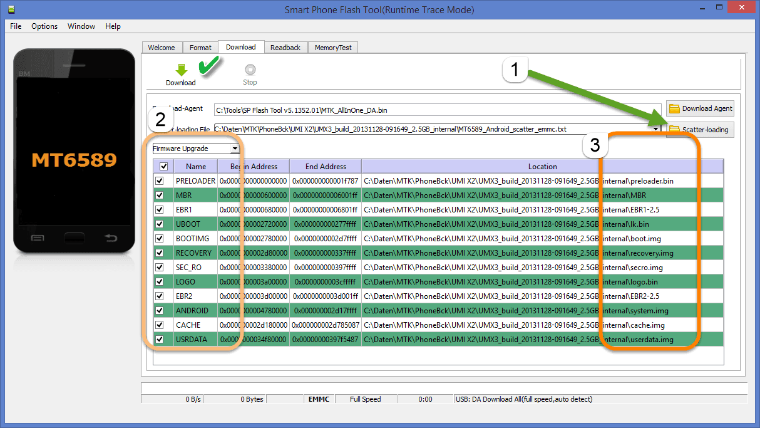Uncheck the PRELOADER partition checkbox
Image resolution: width=760 pixels, height=428 pixels.
pos(160,180)
